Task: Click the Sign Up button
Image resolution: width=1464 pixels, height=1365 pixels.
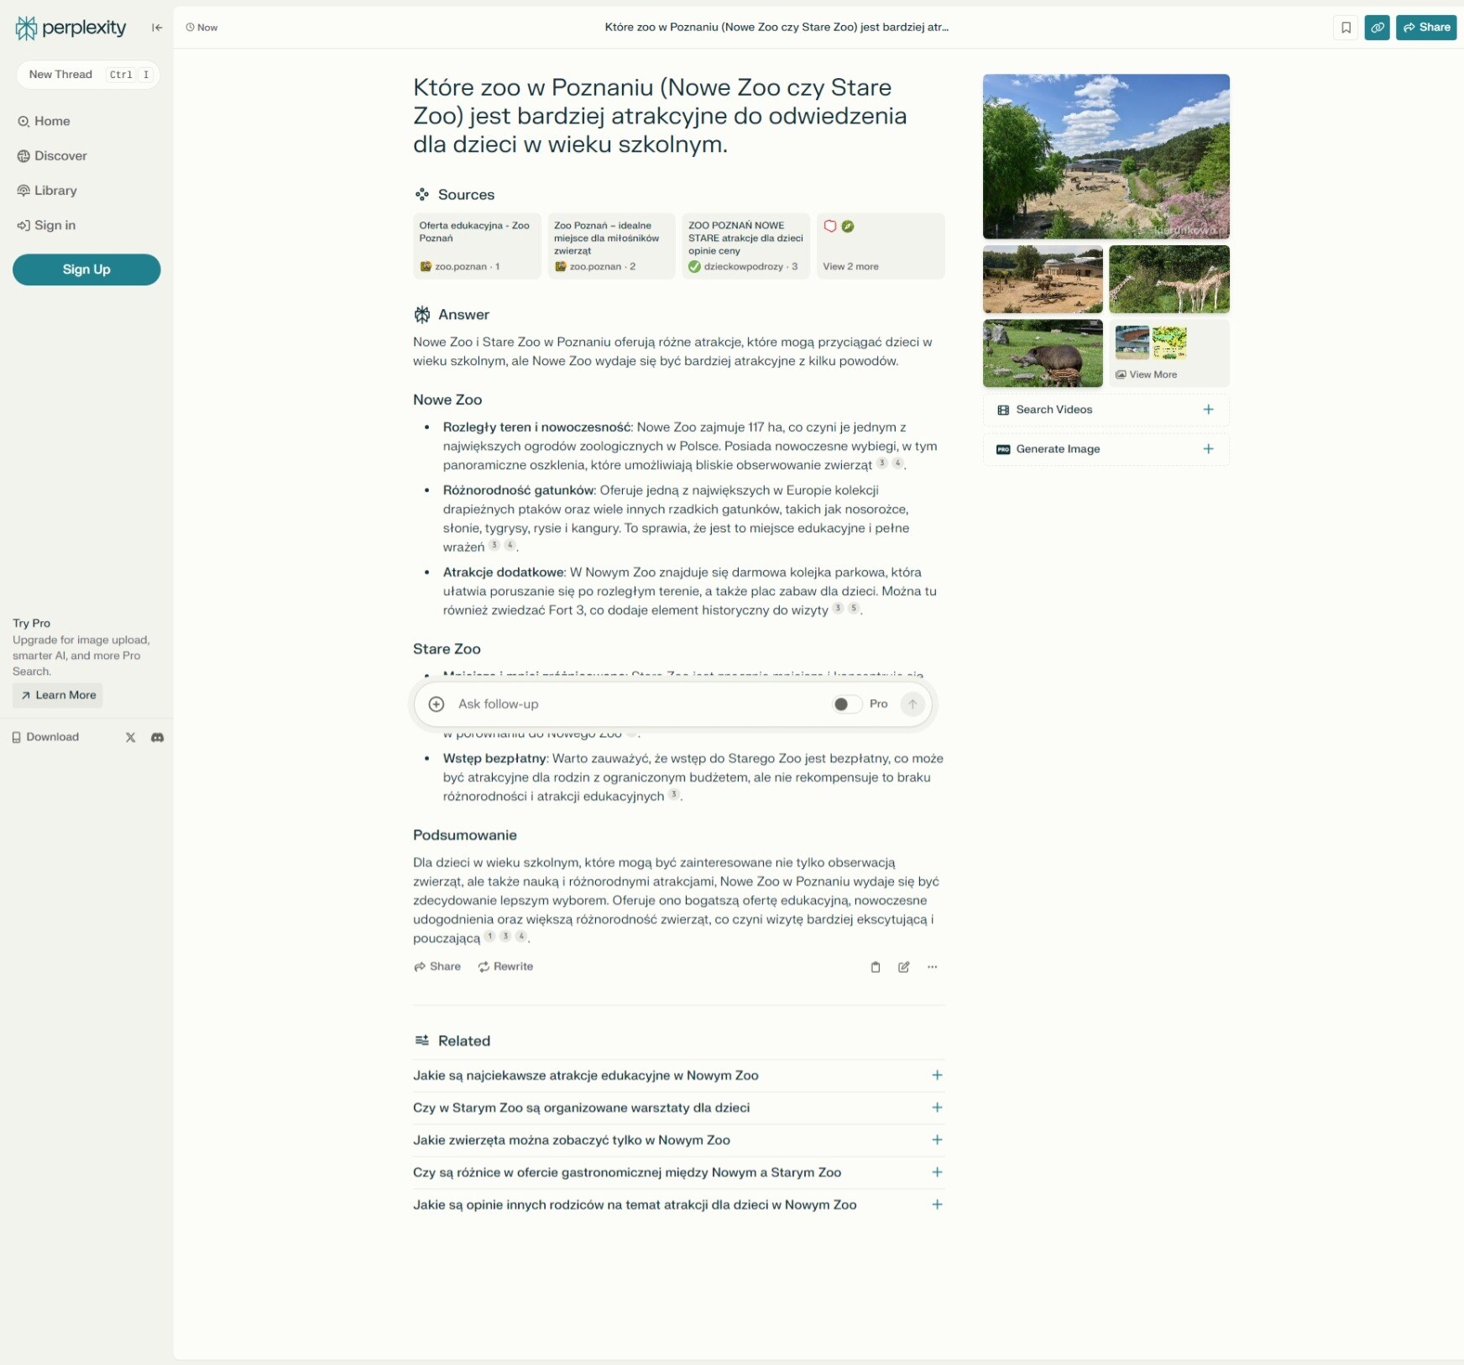Action: [86, 269]
